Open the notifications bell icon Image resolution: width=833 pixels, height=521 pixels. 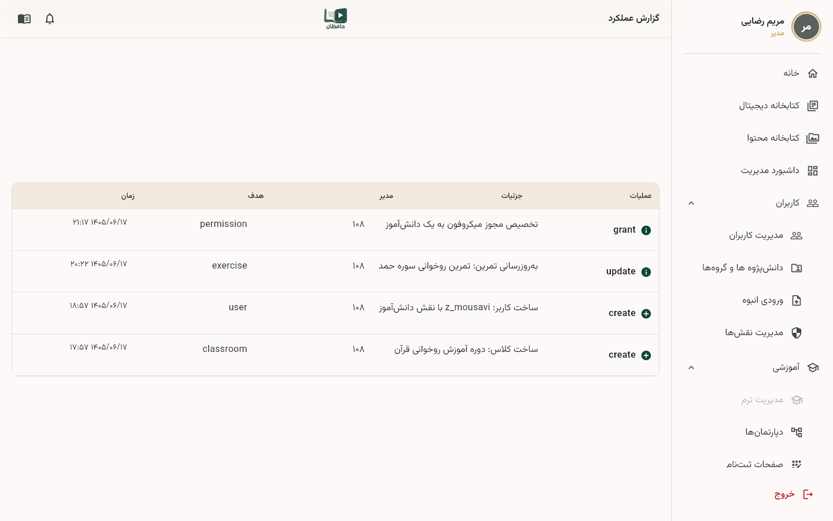pos(50,19)
